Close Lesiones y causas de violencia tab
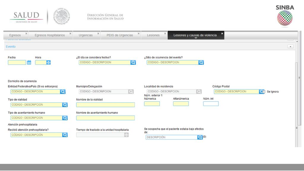Screen dimensions: 304x171 (222, 34)
